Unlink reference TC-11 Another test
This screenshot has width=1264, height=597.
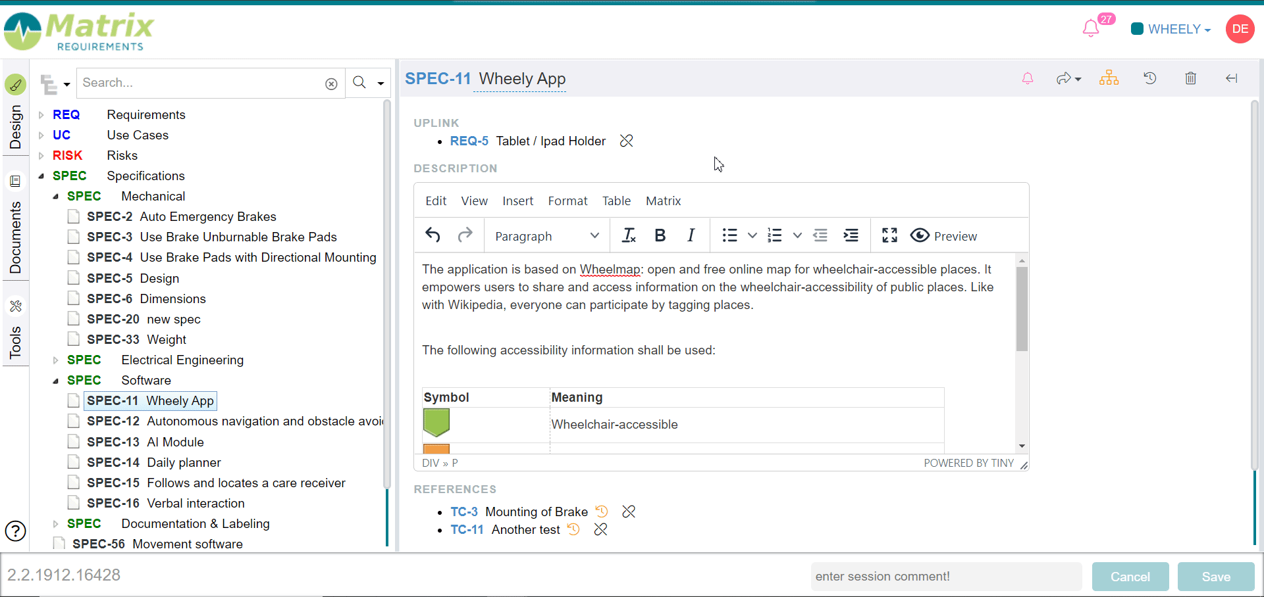(600, 529)
